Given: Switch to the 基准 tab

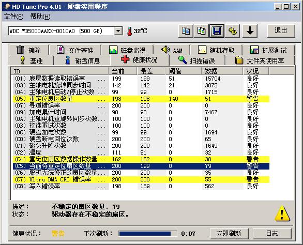Looking at the screenshot, I should click(31, 60).
